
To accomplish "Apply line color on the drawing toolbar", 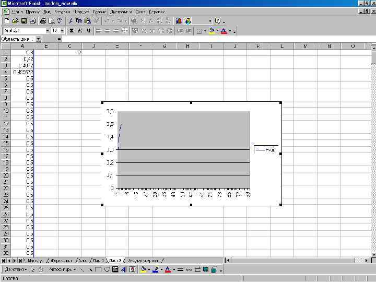I will coord(155,269).
